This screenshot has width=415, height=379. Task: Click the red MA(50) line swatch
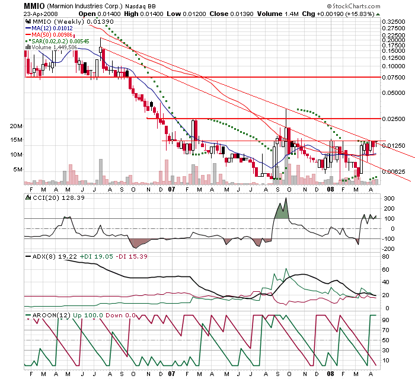point(28,34)
